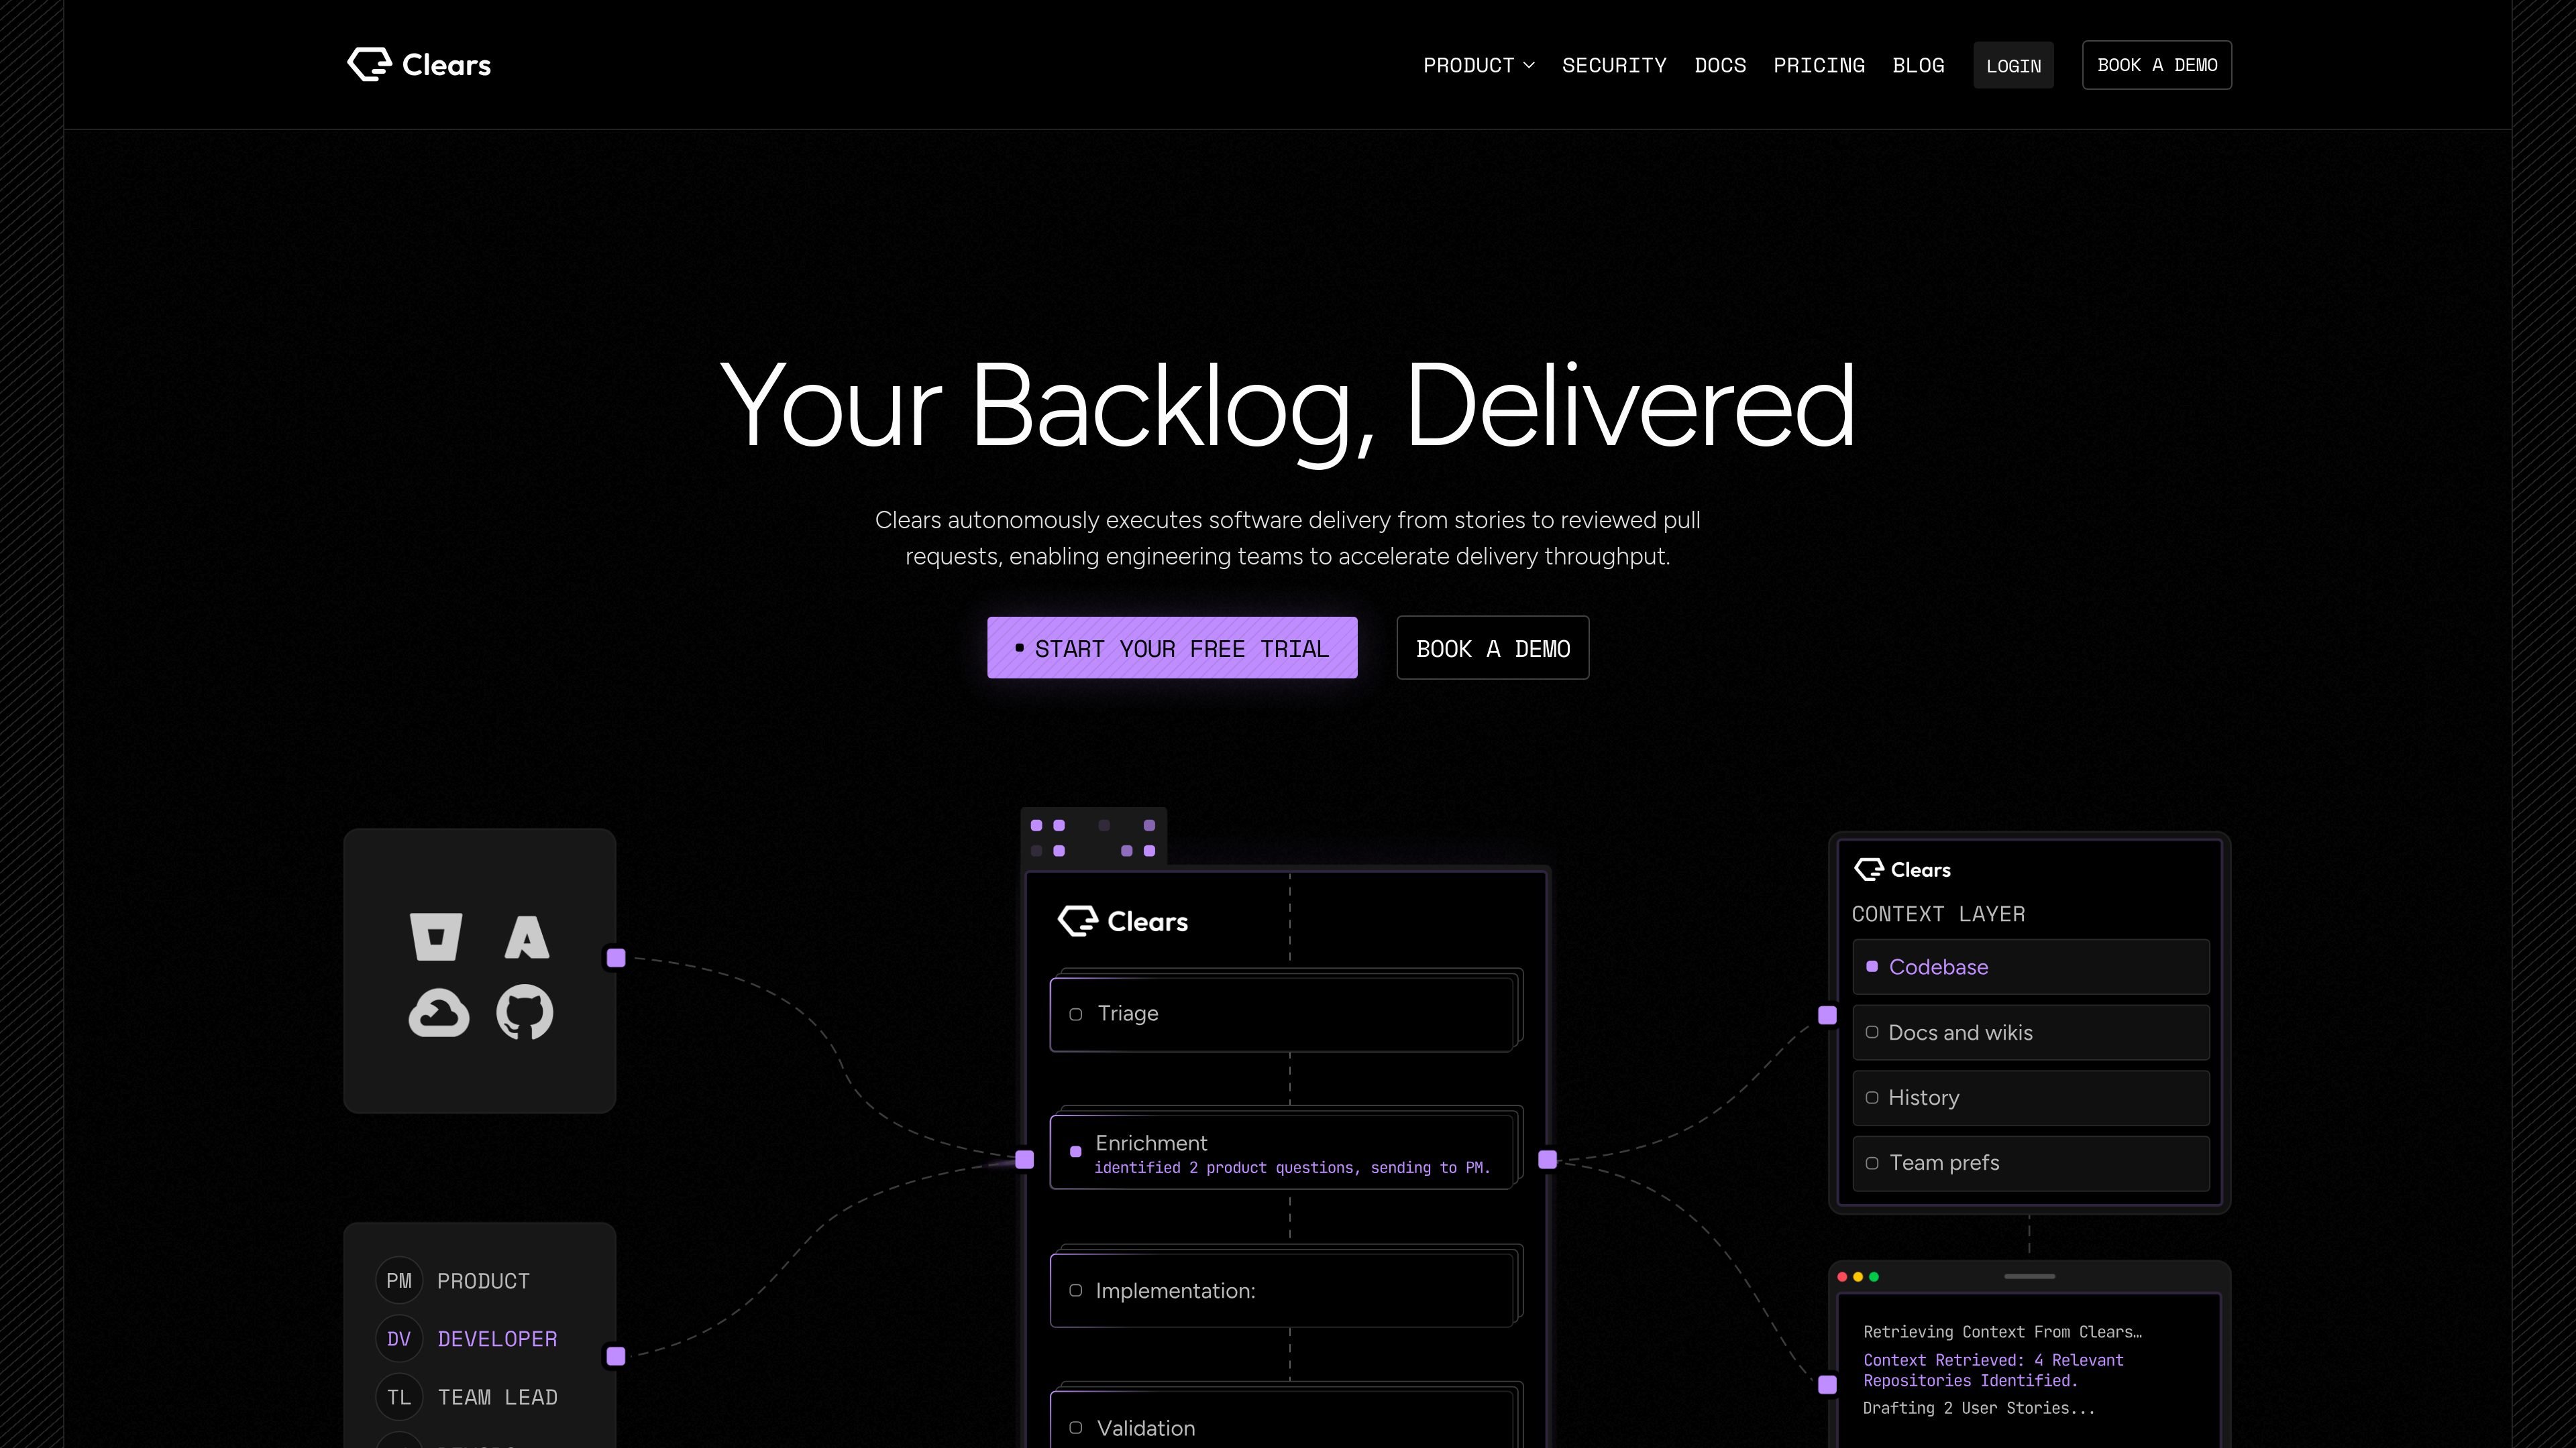Click Book a Demo beside the free trial button
The height and width of the screenshot is (1448, 2576).
tap(1493, 648)
